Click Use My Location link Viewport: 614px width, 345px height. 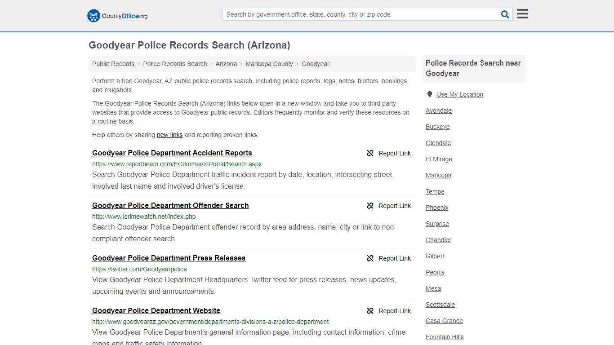pyautogui.click(x=460, y=94)
